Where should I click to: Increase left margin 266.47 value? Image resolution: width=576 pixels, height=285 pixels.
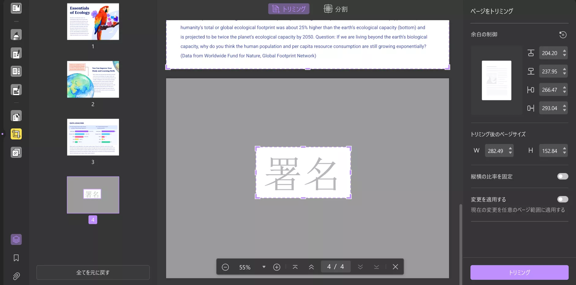pyautogui.click(x=565, y=87)
